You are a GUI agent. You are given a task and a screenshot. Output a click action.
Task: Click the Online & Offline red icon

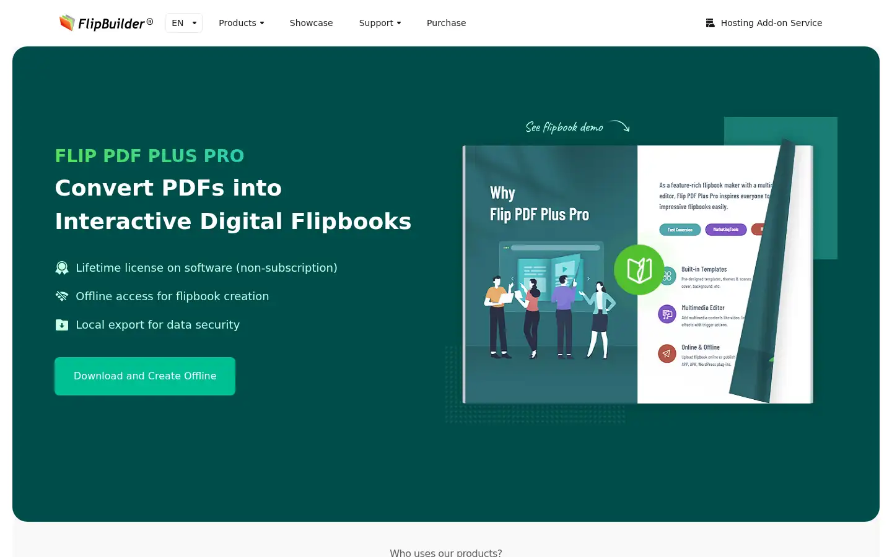(x=667, y=354)
